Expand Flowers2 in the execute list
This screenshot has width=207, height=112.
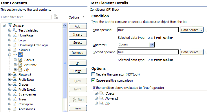[96, 98]
